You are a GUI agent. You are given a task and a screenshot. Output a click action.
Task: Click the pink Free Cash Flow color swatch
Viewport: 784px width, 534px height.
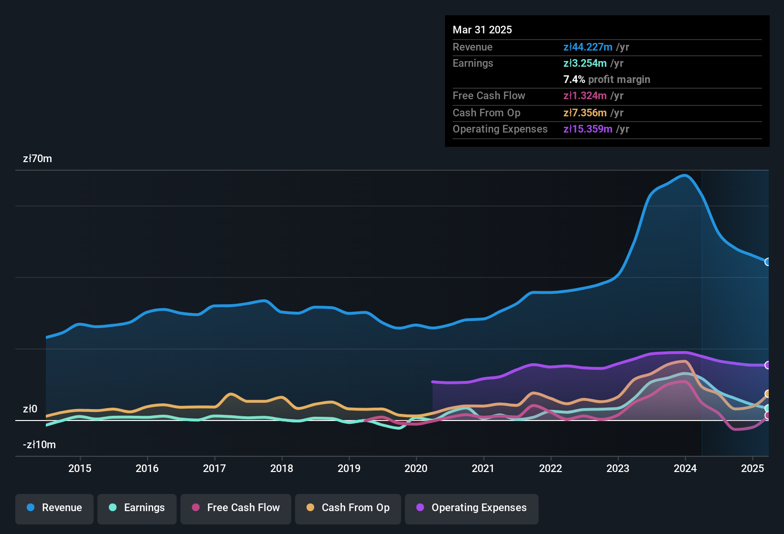point(195,508)
